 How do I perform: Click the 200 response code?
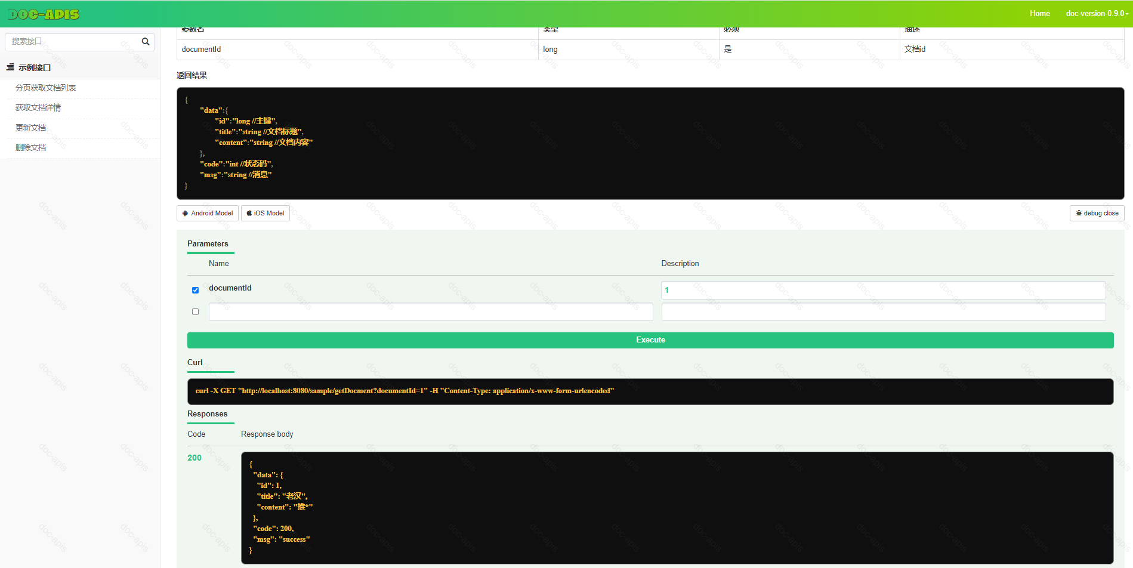(195, 458)
